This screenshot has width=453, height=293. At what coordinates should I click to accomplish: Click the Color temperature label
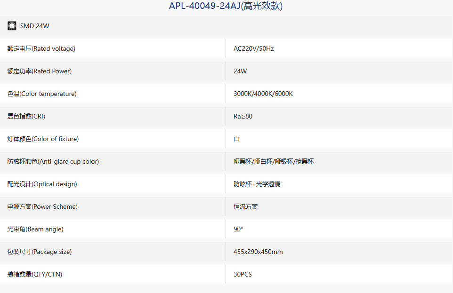[x=42, y=94]
